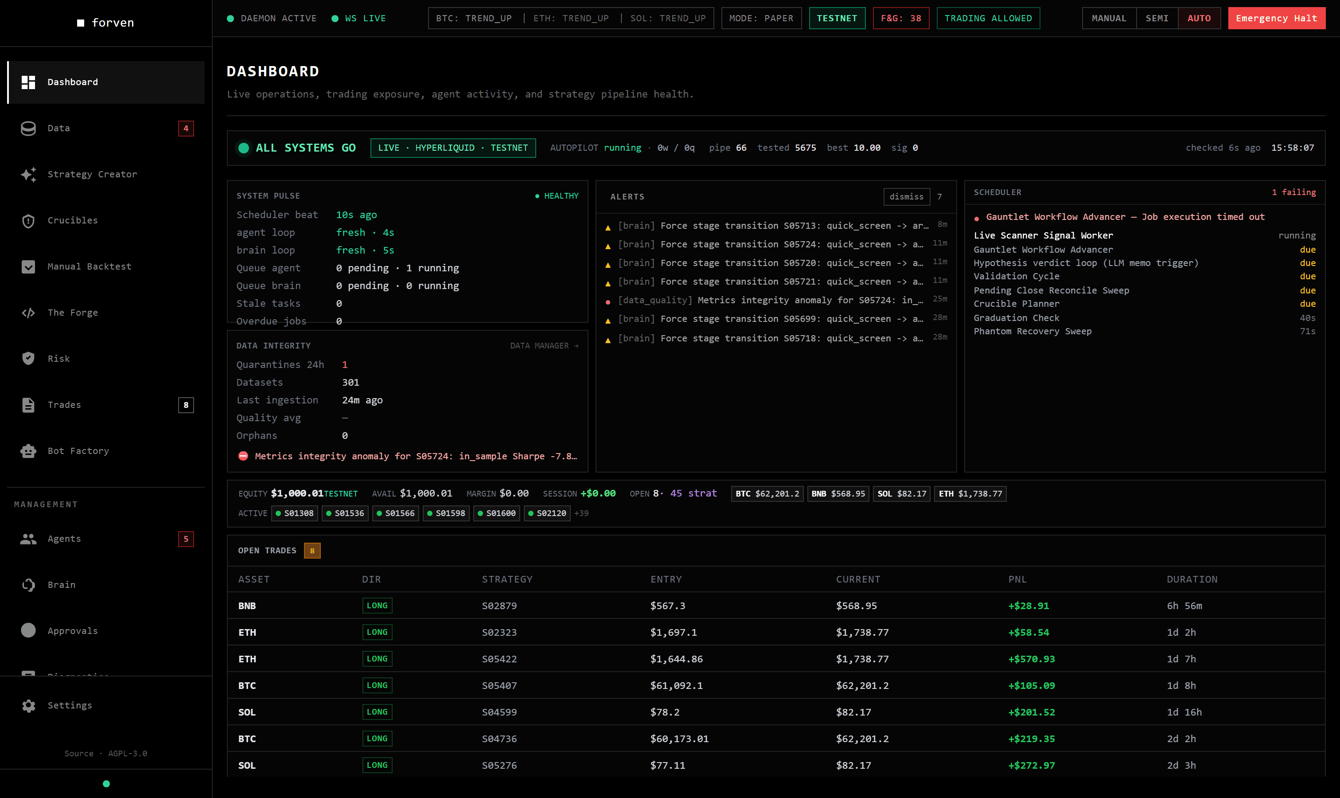Click the Risk shield icon
The width and height of the screenshot is (1340, 798).
(x=28, y=359)
